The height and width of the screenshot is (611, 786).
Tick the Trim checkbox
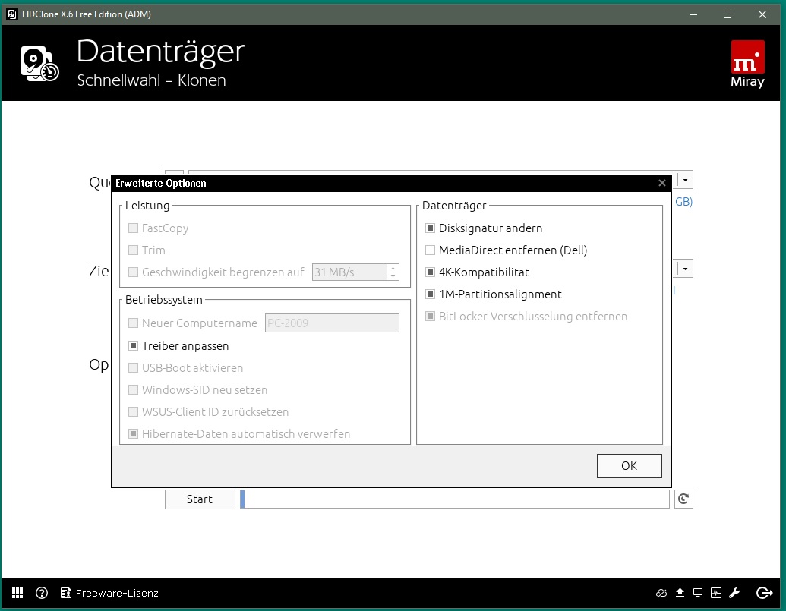pyautogui.click(x=134, y=250)
